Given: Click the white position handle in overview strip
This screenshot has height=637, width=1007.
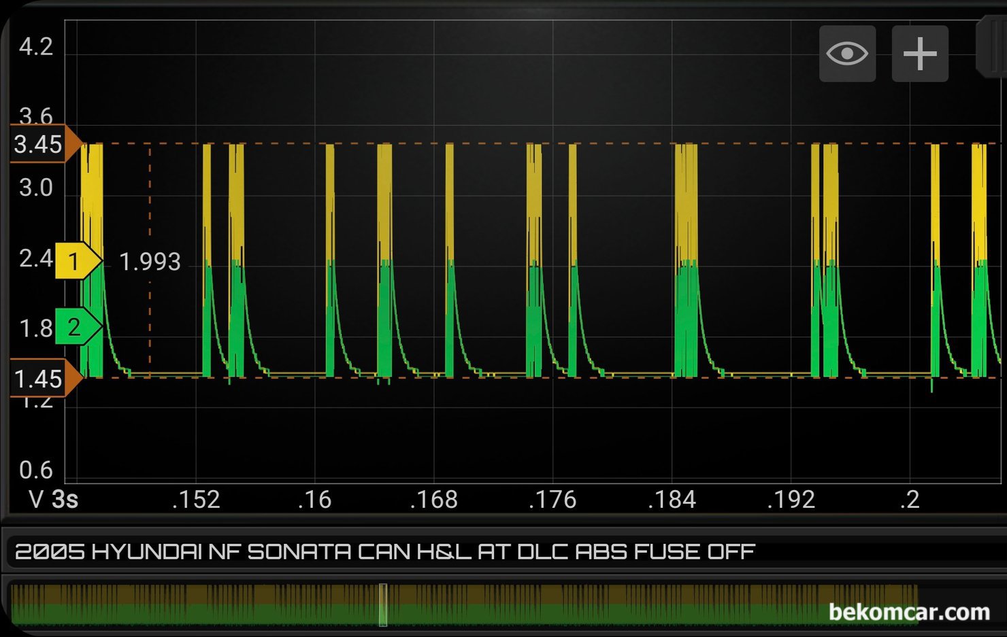Looking at the screenshot, I should [383, 604].
